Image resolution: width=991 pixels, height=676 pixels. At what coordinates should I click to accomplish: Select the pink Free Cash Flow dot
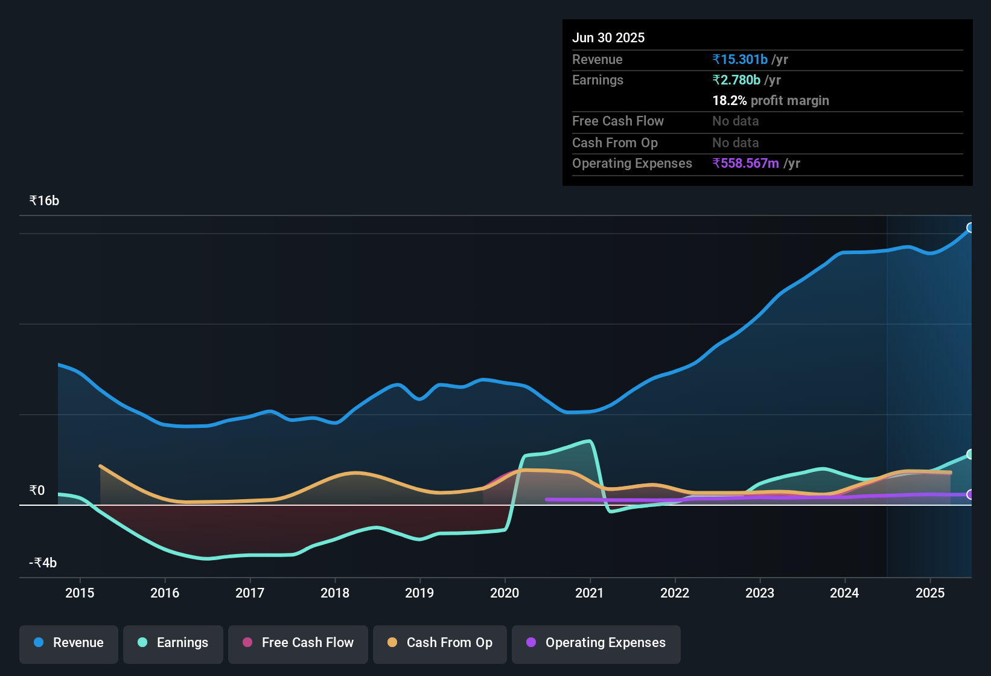pos(247,643)
